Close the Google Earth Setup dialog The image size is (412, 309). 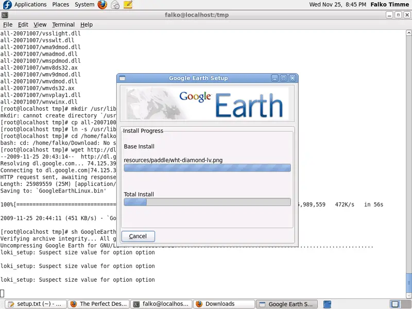(293, 78)
